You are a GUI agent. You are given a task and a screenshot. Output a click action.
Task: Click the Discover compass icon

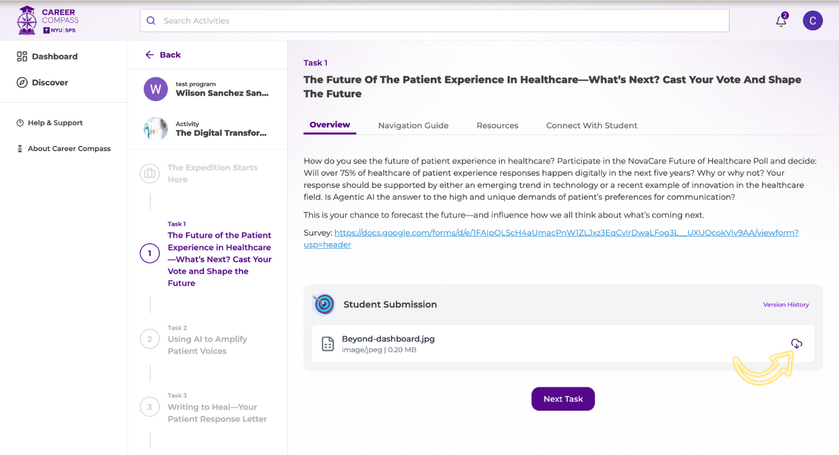[x=22, y=83]
